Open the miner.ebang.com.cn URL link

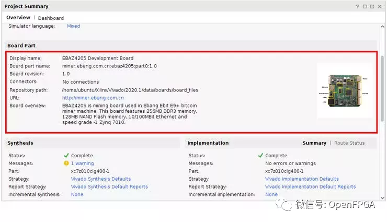[93, 98]
